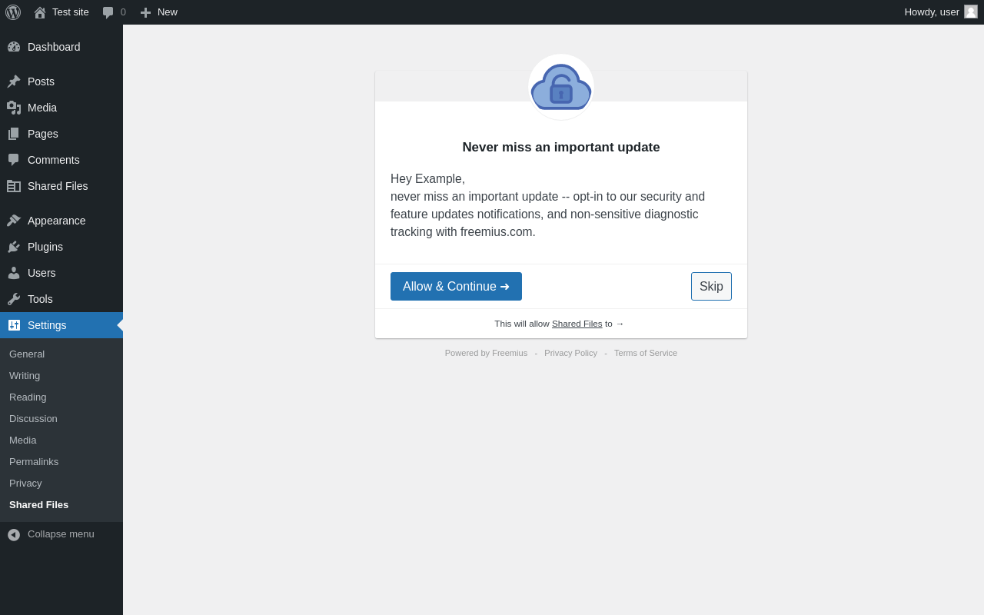
Task: Click the user avatar in admin bar
Action: click(x=971, y=12)
